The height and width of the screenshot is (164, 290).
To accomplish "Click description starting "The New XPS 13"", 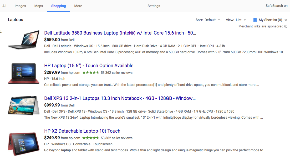I will click(154, 117).
